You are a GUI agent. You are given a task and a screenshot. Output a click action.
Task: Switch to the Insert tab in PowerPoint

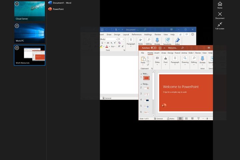click(157, 53)
